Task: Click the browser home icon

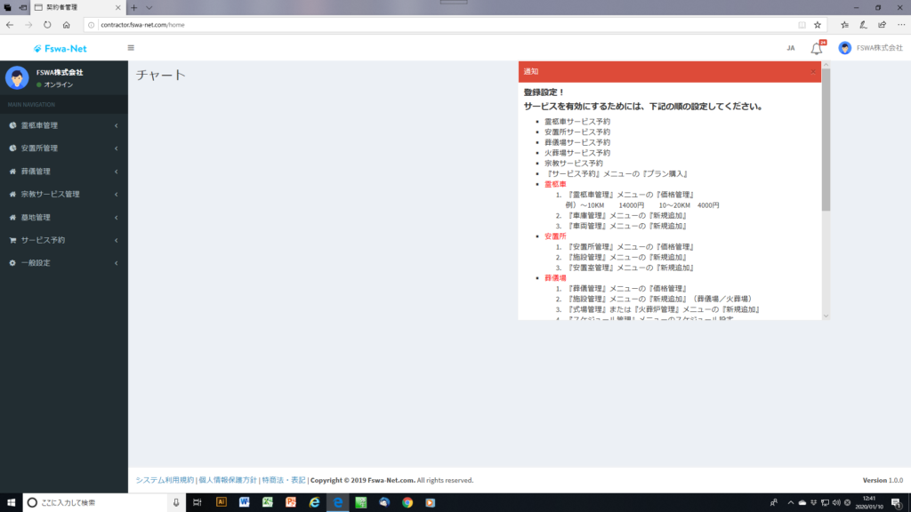Action: pyautogui.click(x=66, y=25)
